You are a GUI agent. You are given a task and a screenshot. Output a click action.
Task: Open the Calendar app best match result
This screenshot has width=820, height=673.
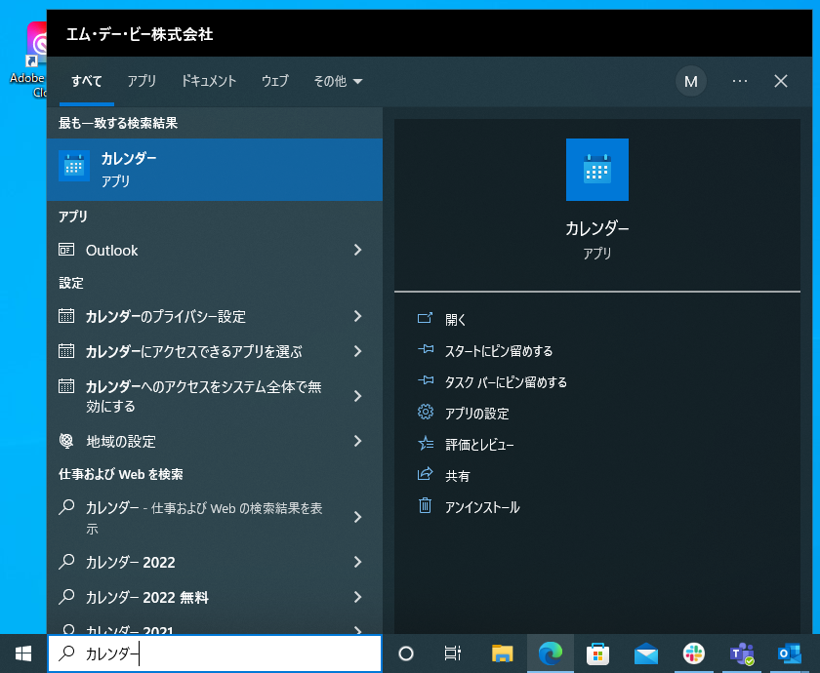215,170
